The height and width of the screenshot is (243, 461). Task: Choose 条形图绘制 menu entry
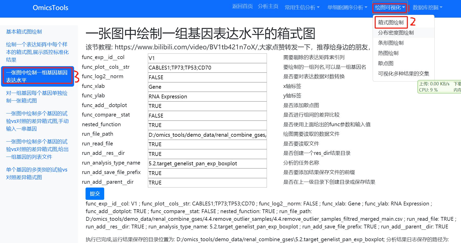point(391,43)
